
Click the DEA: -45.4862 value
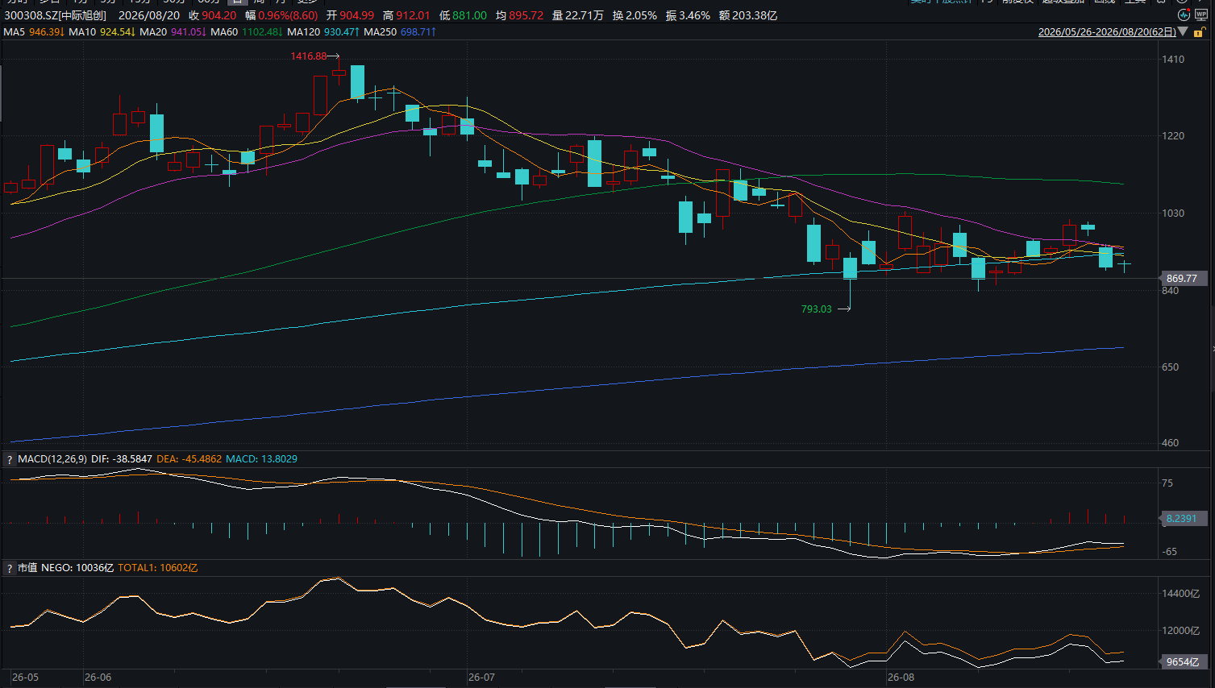click(x=189, y=459)
